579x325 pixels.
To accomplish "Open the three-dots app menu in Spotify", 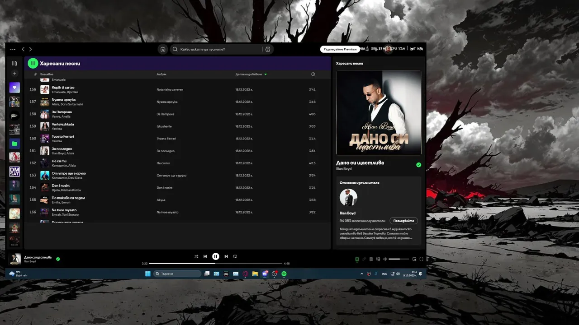I will pos(13,49).
